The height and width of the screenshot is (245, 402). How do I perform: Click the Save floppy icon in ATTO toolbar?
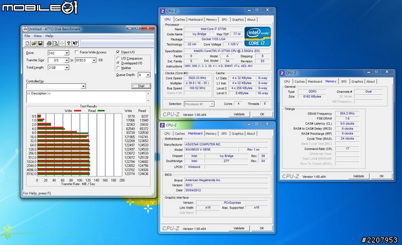(40, 43)
